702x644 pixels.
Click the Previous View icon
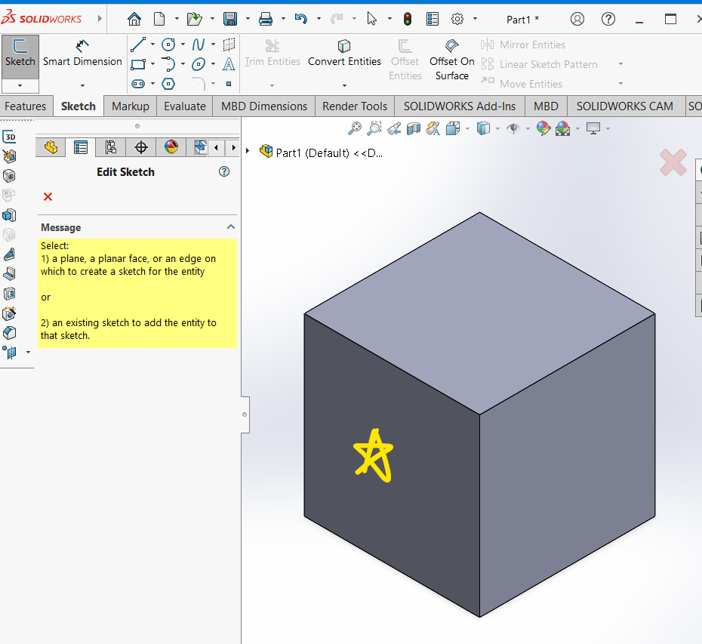pos(394,128)
